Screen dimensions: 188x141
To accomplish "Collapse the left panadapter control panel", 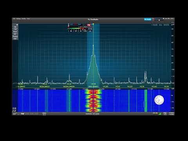I will [17, 25].
